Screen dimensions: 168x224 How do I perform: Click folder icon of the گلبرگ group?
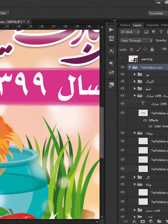click(140, 81)
